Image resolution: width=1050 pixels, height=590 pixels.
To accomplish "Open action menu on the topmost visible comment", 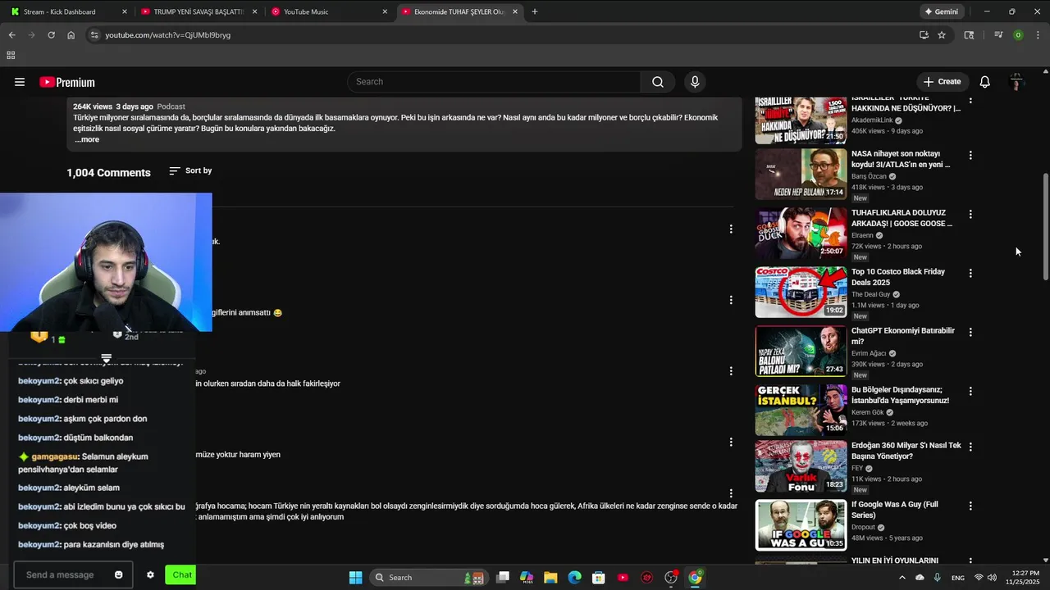I will 731,229.
